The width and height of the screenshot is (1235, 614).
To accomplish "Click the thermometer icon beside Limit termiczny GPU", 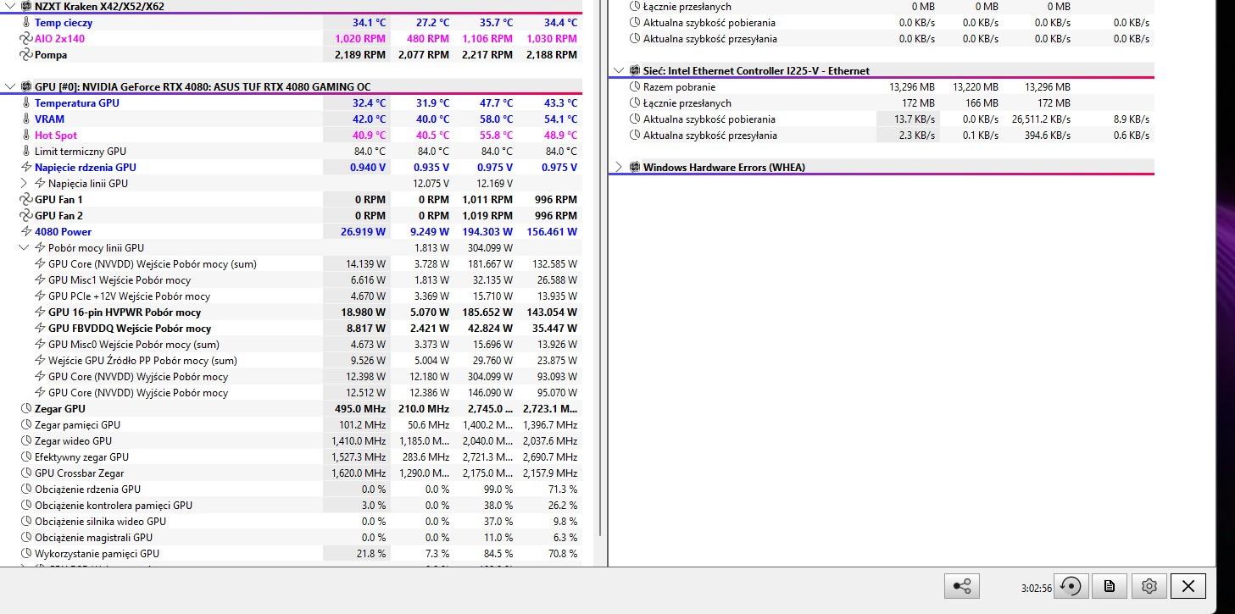I will 25,152.
